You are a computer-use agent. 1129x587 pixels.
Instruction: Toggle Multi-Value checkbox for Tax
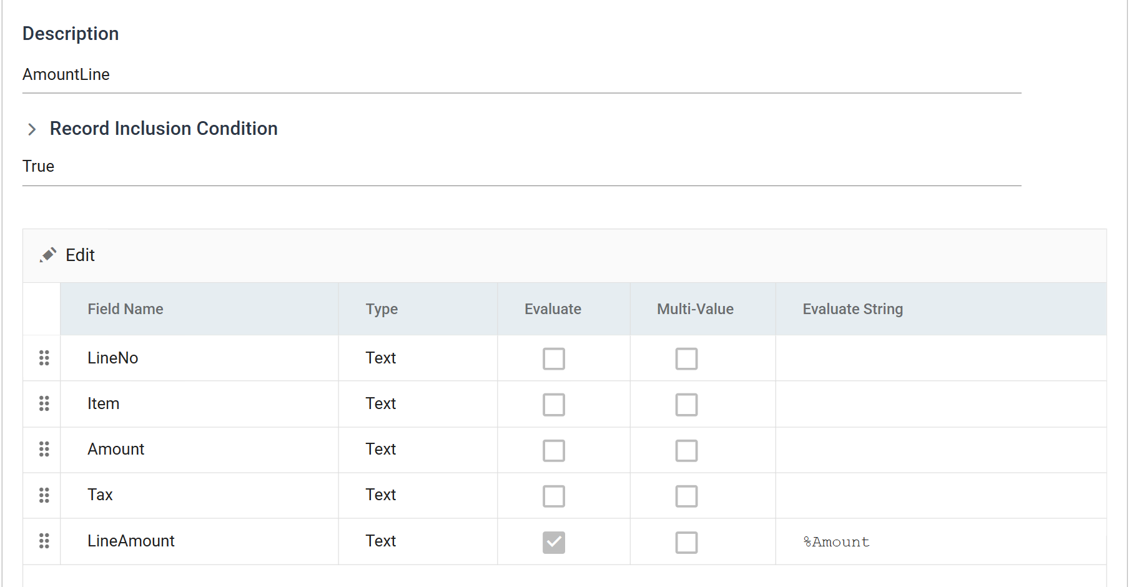tap(686, 496)
